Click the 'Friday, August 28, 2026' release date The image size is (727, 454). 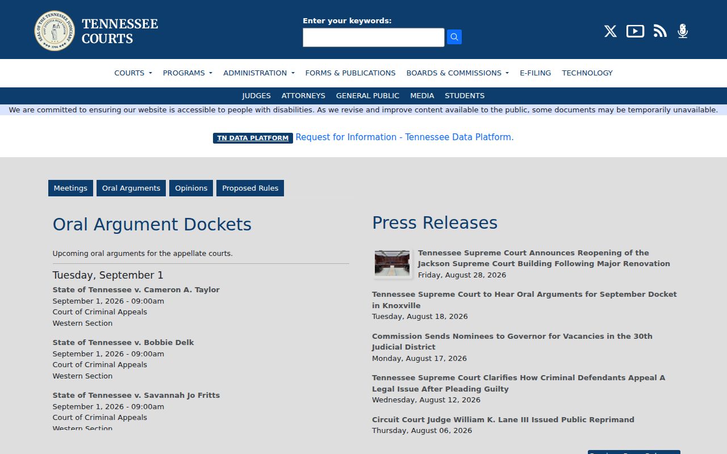(x=462, y=275)
